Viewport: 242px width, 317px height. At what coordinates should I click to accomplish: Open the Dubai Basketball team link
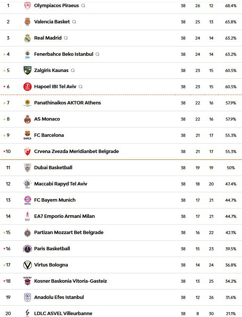(53, 167)
